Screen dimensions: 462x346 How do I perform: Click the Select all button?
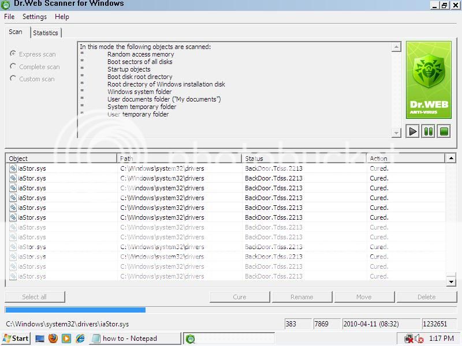(35, 297)
